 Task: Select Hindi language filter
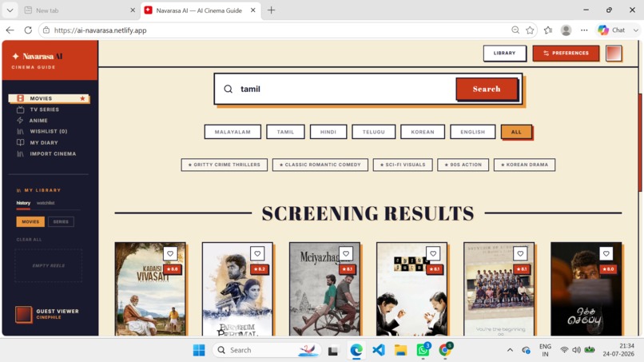(328, 132)
